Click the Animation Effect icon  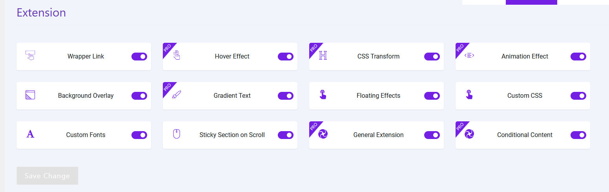[469, 55]
